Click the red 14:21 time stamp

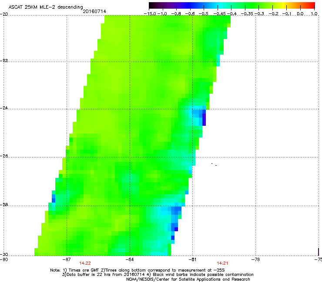click(x=222, y=263)
